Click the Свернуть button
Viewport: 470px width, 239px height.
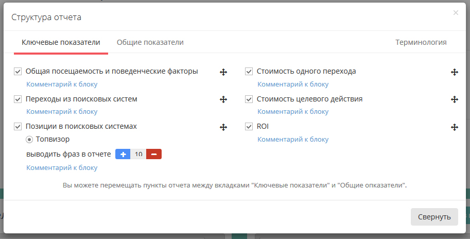point(434,217)
